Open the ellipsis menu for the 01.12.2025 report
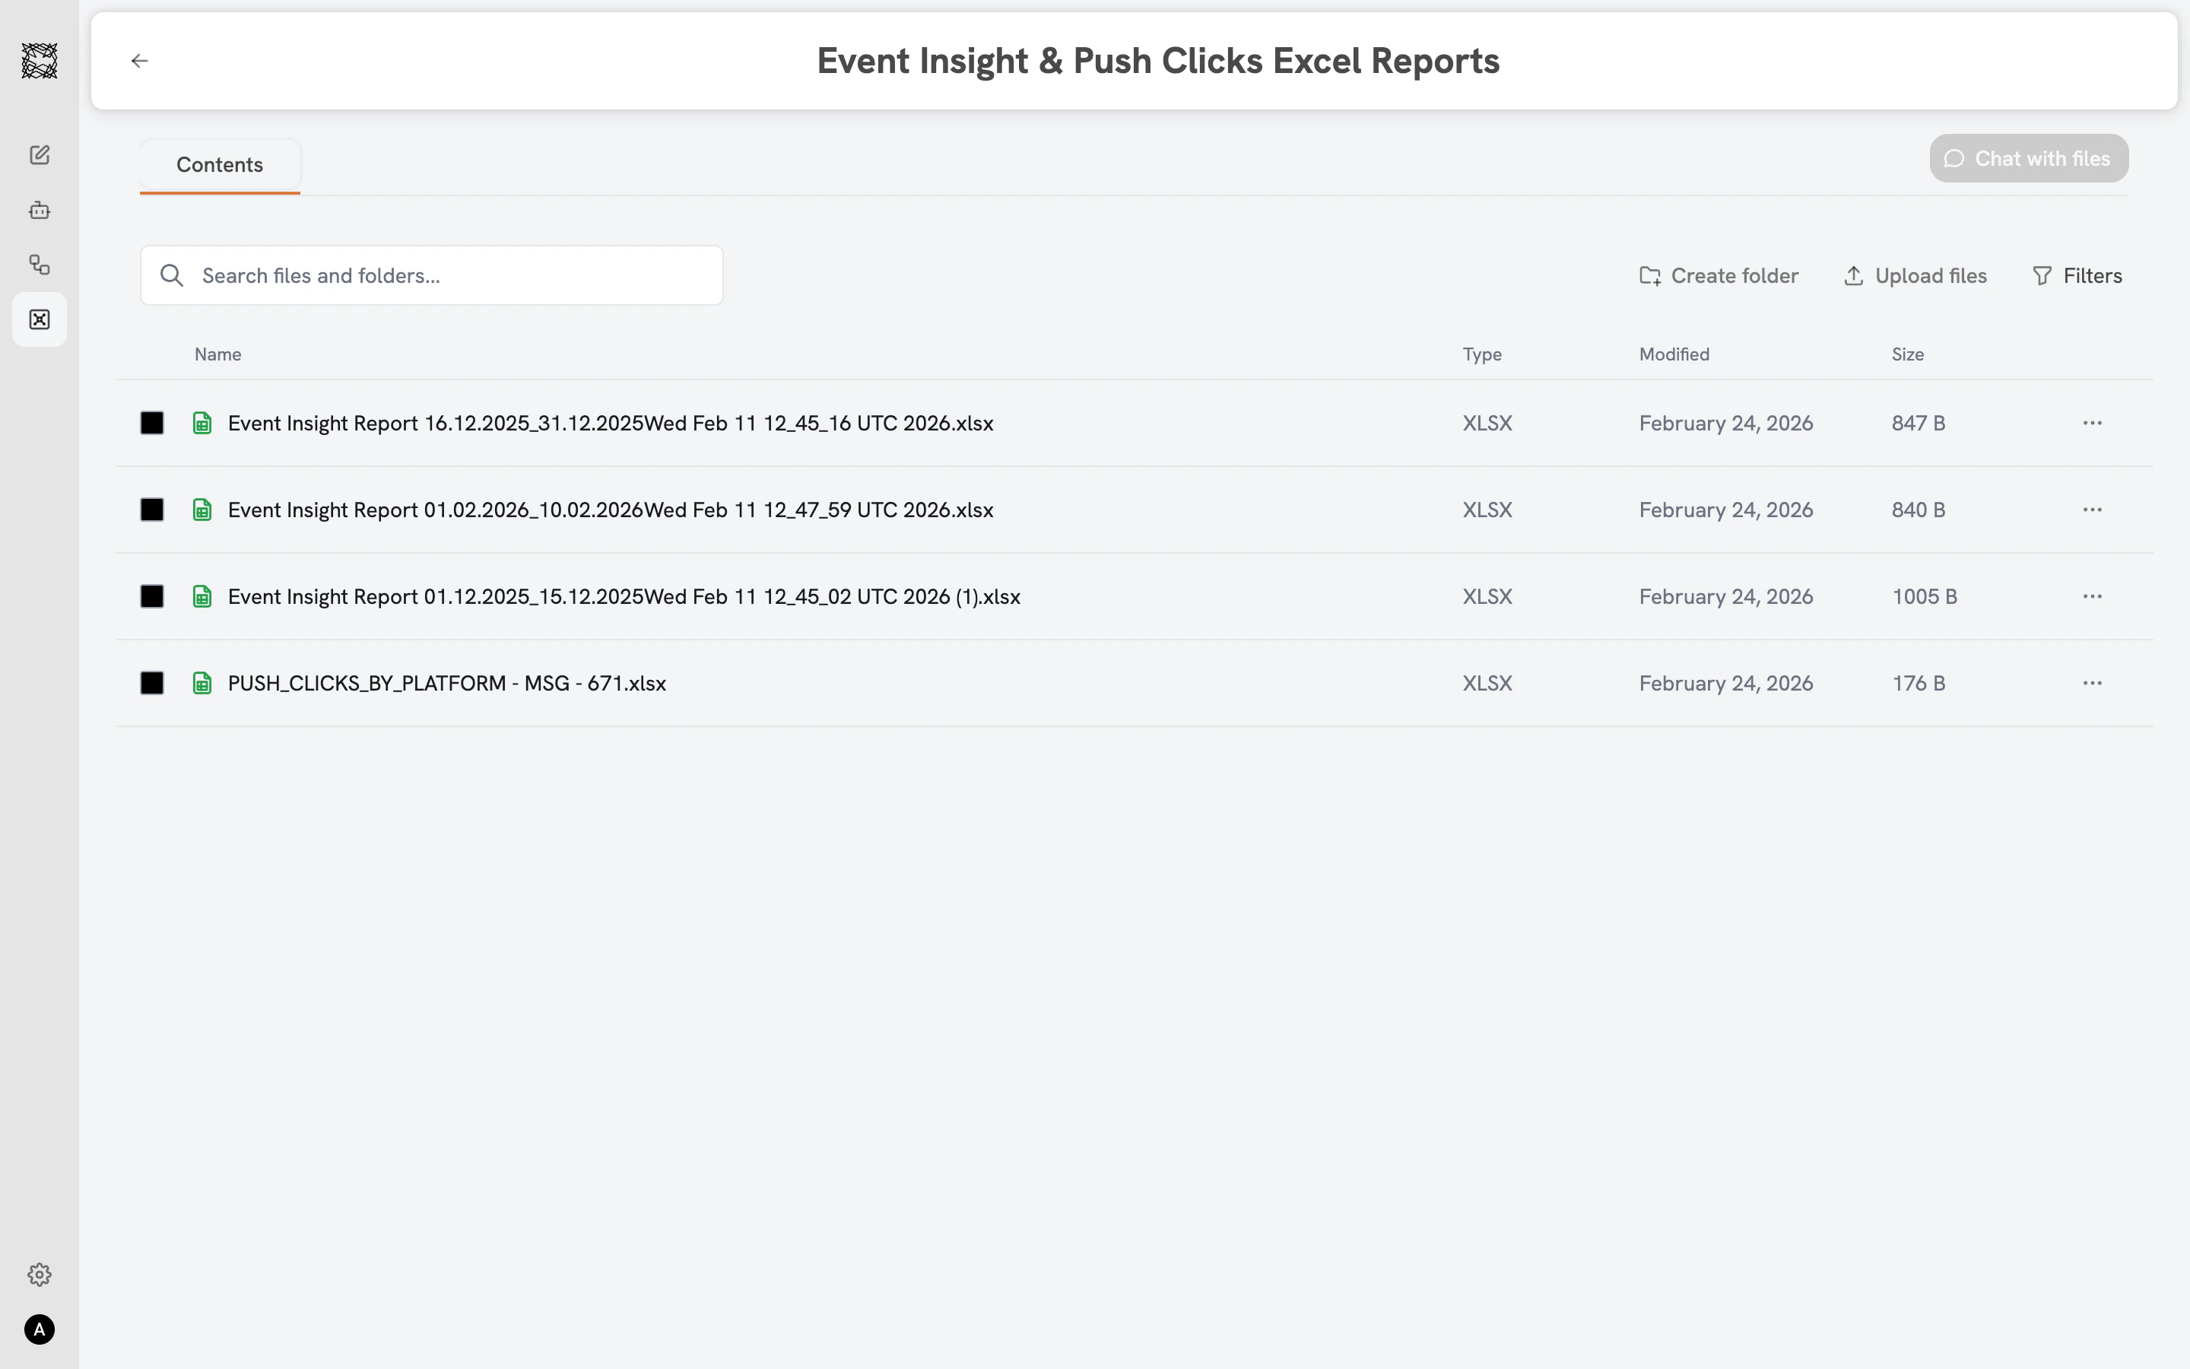The width and height of the screenshot is (2190, 1369). [2093, 596]
